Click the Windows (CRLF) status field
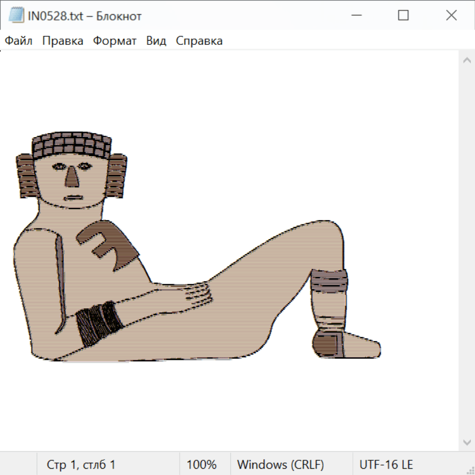 [280, 464]
